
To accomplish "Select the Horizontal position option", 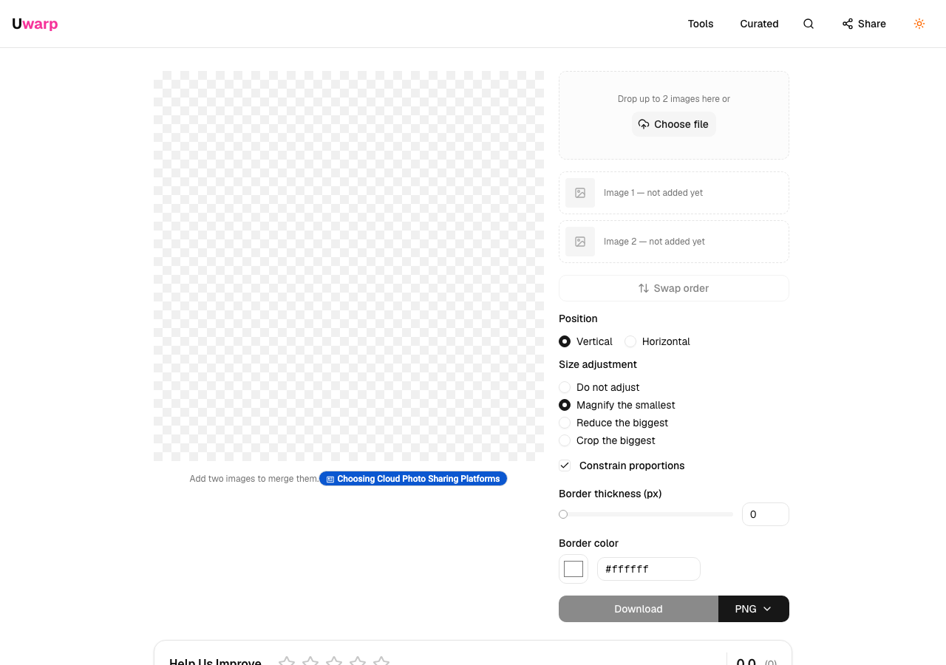I will 630,341.
